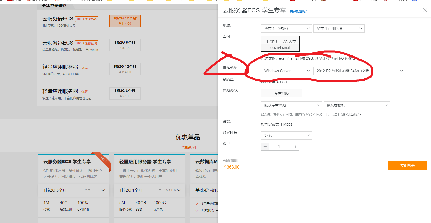Close the ECS student purchase panel

coord(425,10)
